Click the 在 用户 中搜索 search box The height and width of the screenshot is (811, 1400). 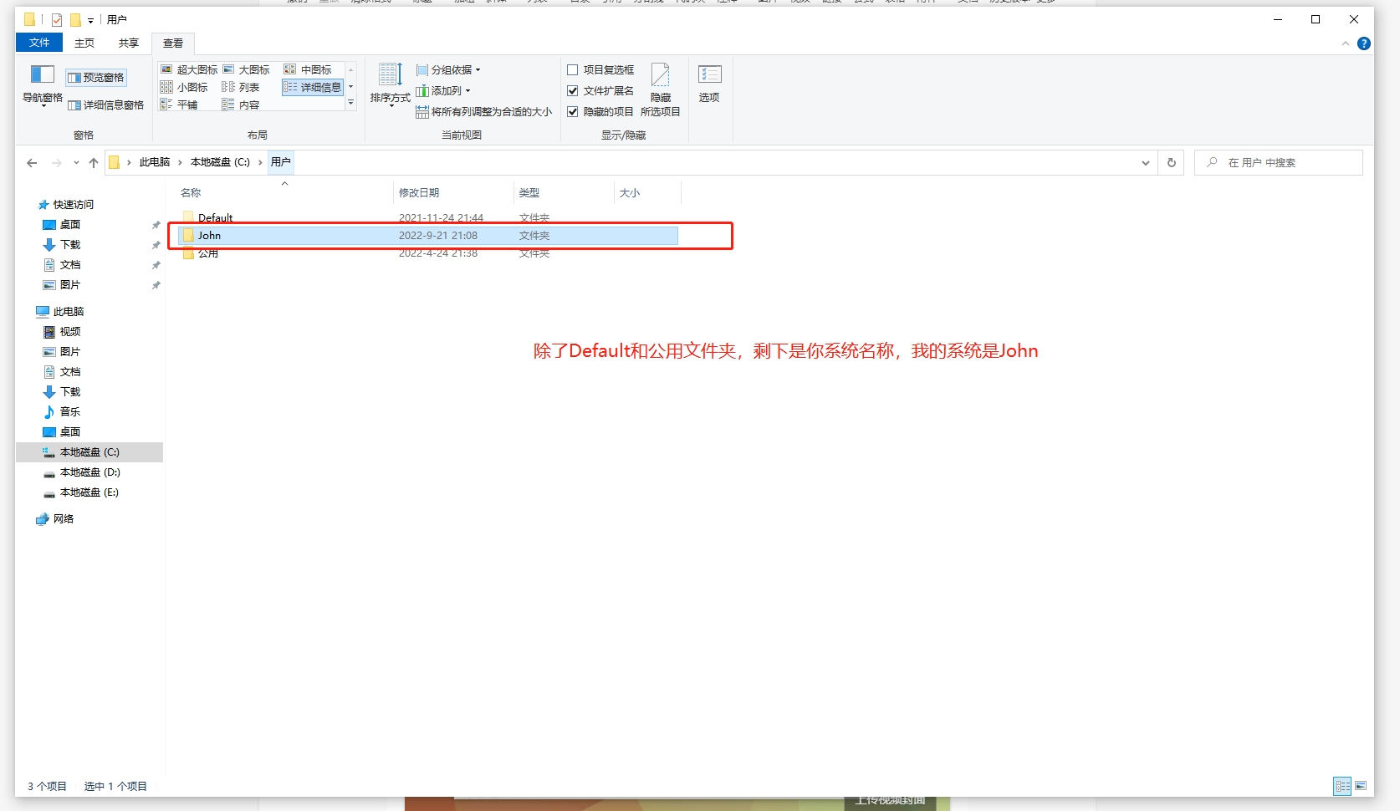(1279, 163)
